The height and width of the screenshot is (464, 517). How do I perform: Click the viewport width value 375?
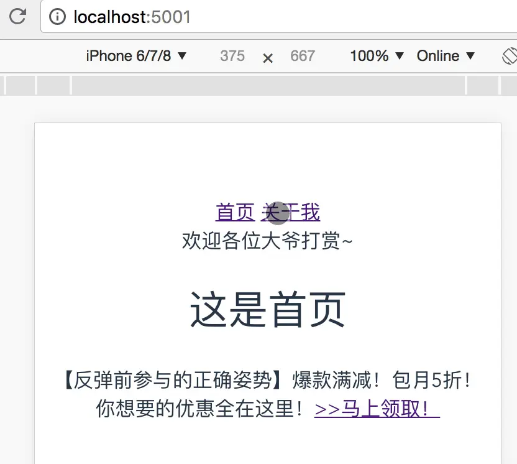tap(232, 56)
